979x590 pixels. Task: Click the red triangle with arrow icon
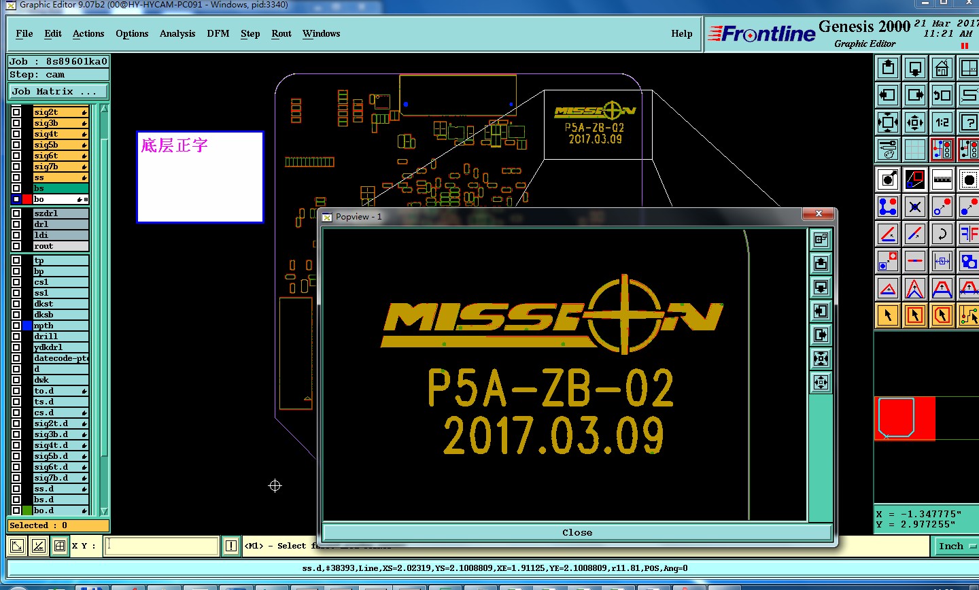pos(888,288)
